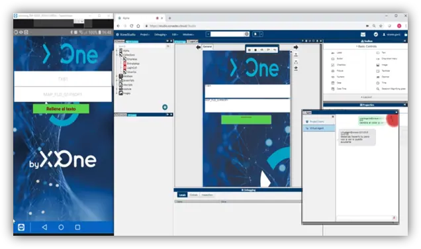The image size is (421, 249).
Task: Select the Image control in Toolbox
Action: pyautogui.click(x=382, y=65)
